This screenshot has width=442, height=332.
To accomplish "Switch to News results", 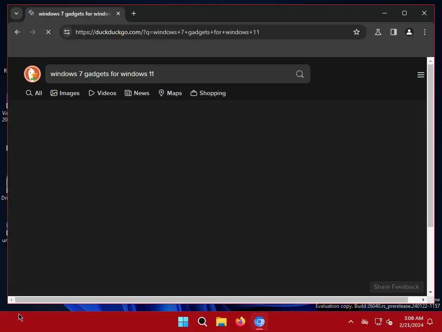I will 137,93.
